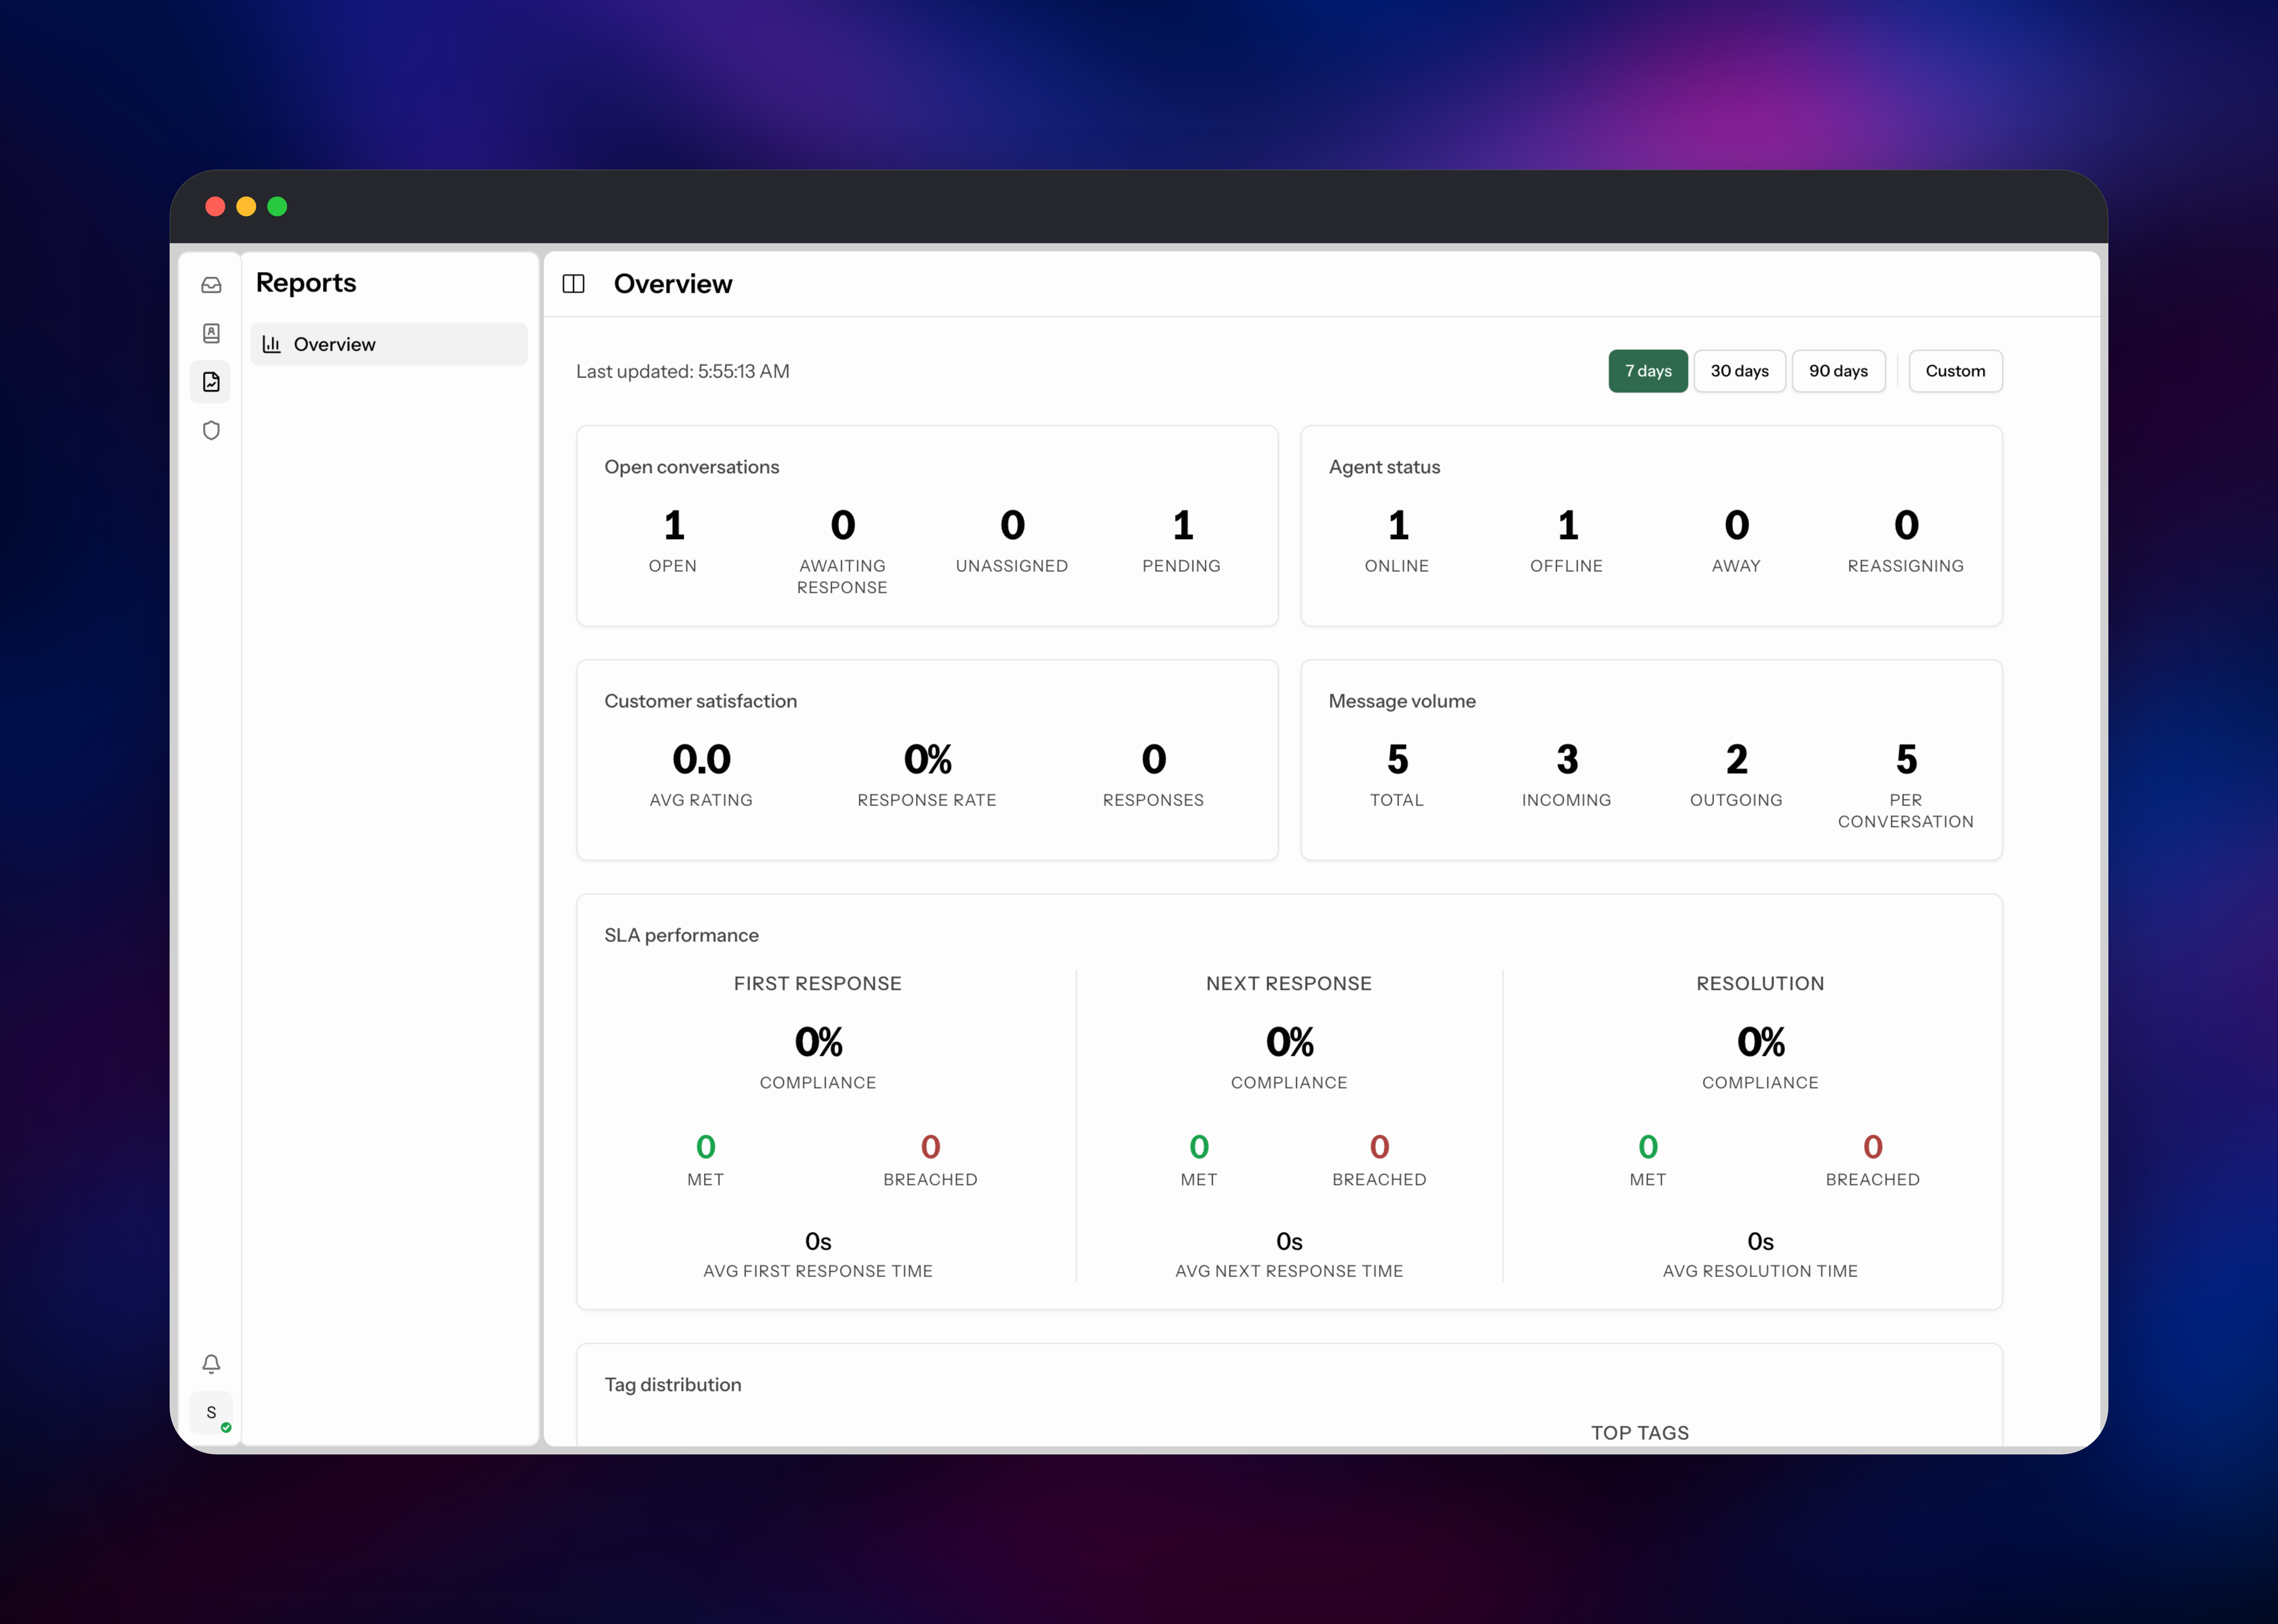The width and height of the screenshot is (2278, 1624).
Task: Click the PENDING label
Action: tap(1181, 566)
